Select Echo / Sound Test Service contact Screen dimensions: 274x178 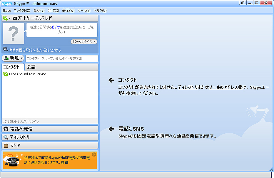50,74
